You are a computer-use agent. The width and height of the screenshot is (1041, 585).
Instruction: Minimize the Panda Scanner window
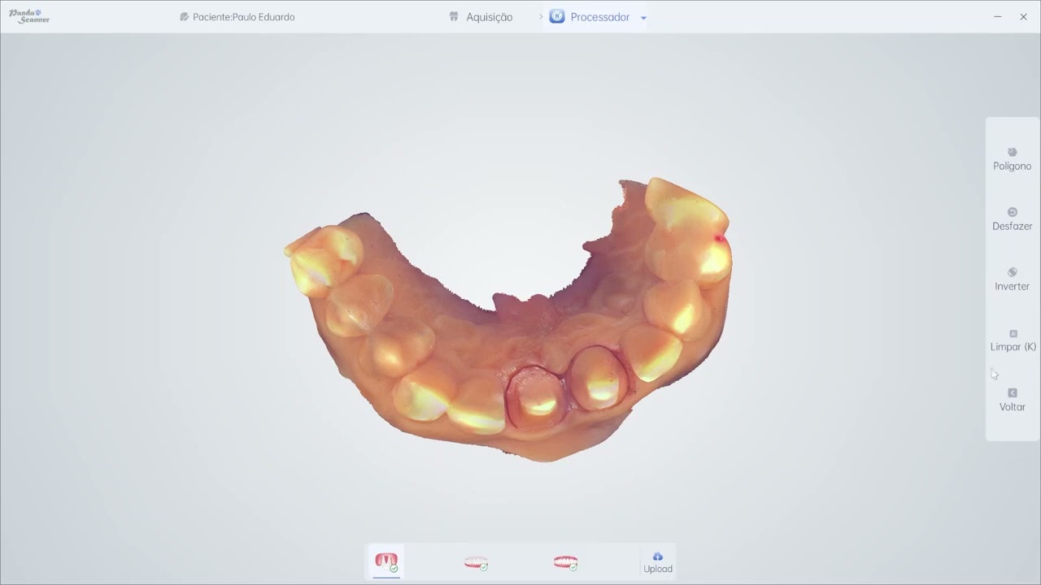997,17
